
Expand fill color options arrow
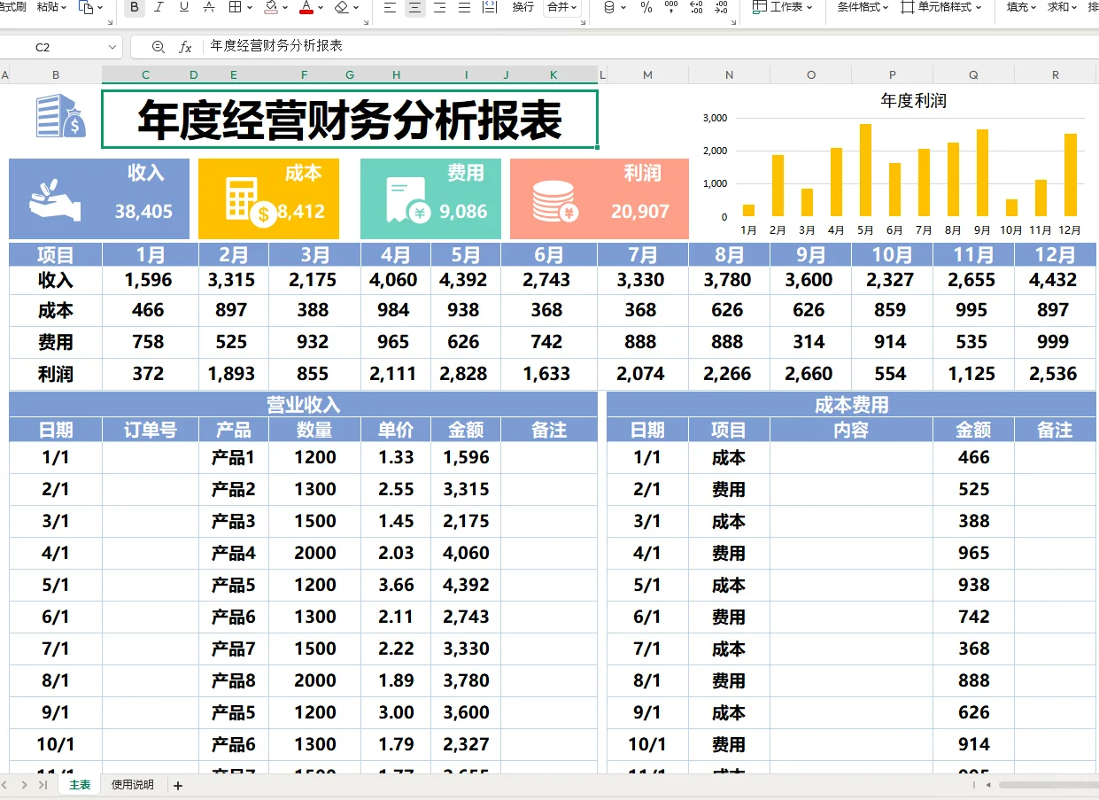point(285,8)
